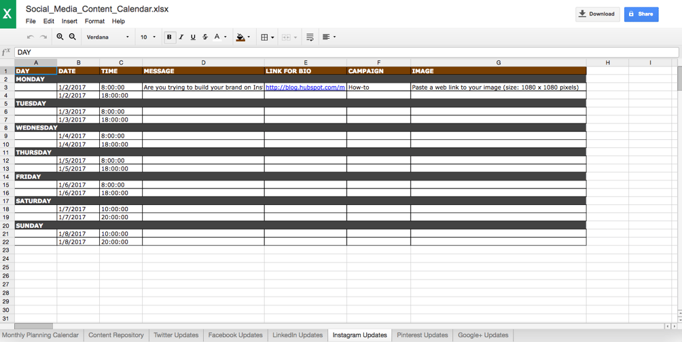
Task: Click the paint bucket fill color icon
Action: 240,37
